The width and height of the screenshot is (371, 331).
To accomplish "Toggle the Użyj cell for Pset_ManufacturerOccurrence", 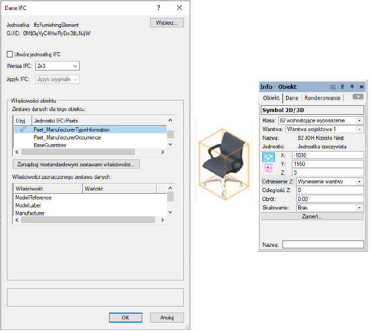I will tap(22, 137).
